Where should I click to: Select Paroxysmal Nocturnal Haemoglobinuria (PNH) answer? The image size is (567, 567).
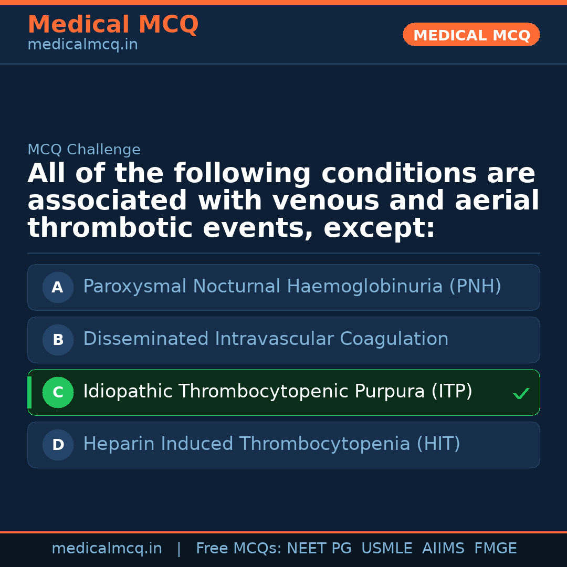point(292,287)
